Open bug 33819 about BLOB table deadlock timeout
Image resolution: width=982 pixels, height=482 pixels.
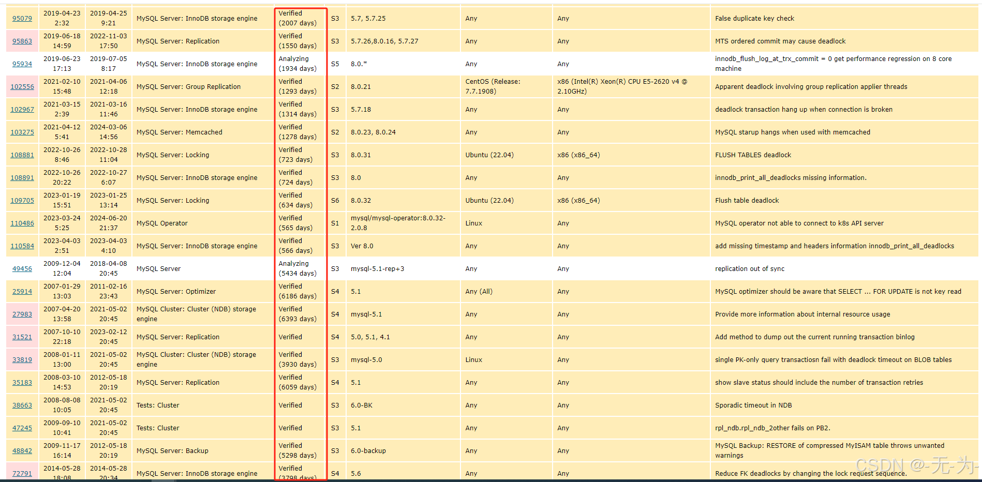tap(22, 359)
